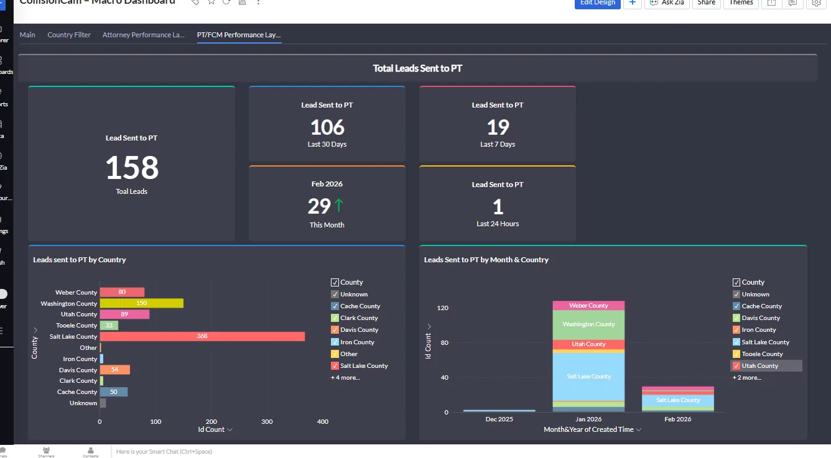Toggle the Other checkbox in the left chart legend
This screenshot has height=458, width=831.
point(335,354)
